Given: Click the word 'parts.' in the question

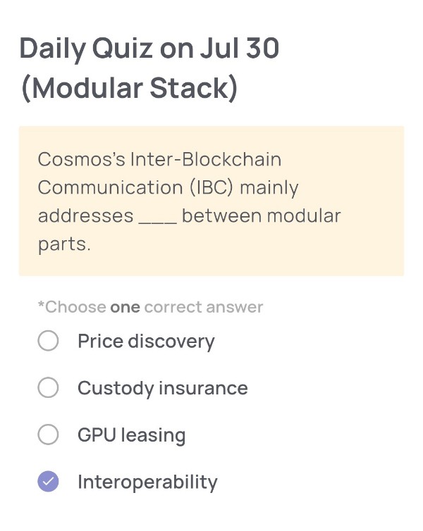Looking at the screenshot, I should tap(64, 244).
